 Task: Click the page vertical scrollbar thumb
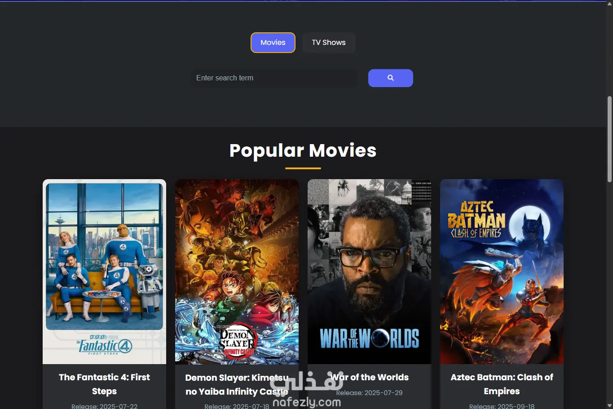pos(609,139)
